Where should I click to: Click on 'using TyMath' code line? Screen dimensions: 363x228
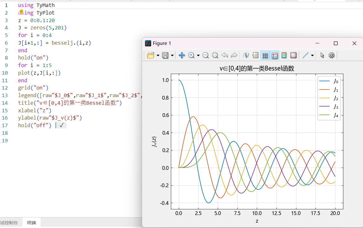tap(36, 5)
